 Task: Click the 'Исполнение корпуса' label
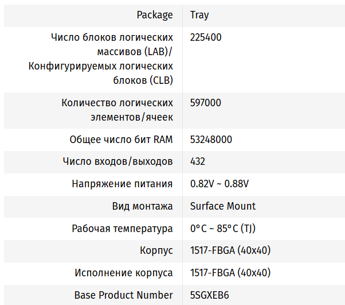pos(124,273)
